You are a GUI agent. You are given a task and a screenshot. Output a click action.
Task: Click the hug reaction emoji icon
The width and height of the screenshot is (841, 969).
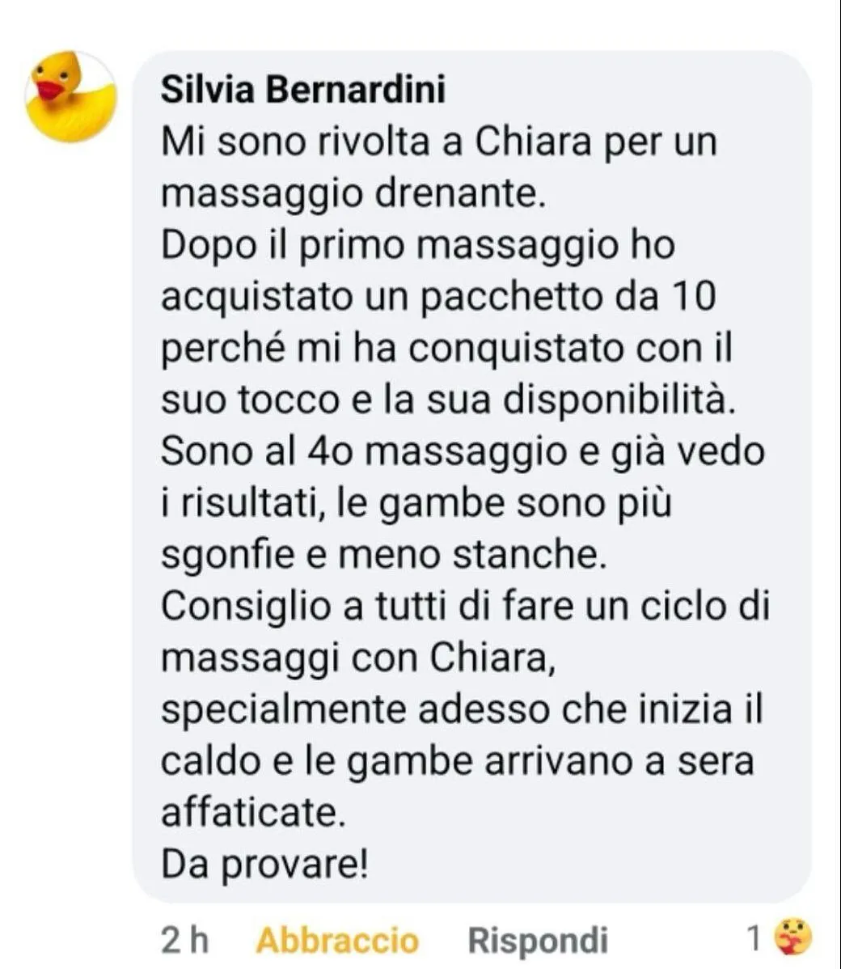click(x=795, y=937)
